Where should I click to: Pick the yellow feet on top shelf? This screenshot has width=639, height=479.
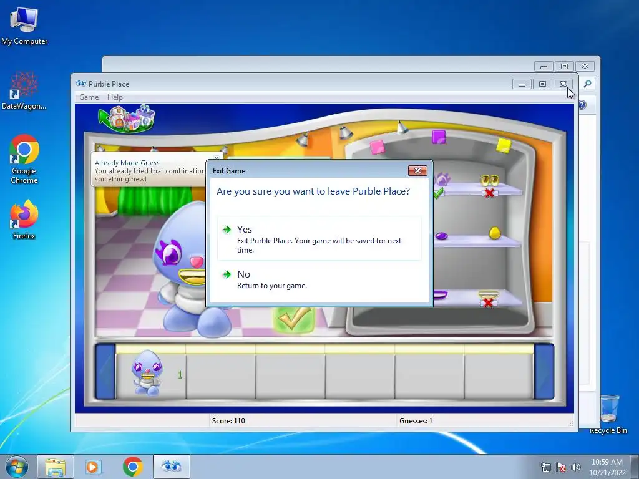tap(489, 180)
